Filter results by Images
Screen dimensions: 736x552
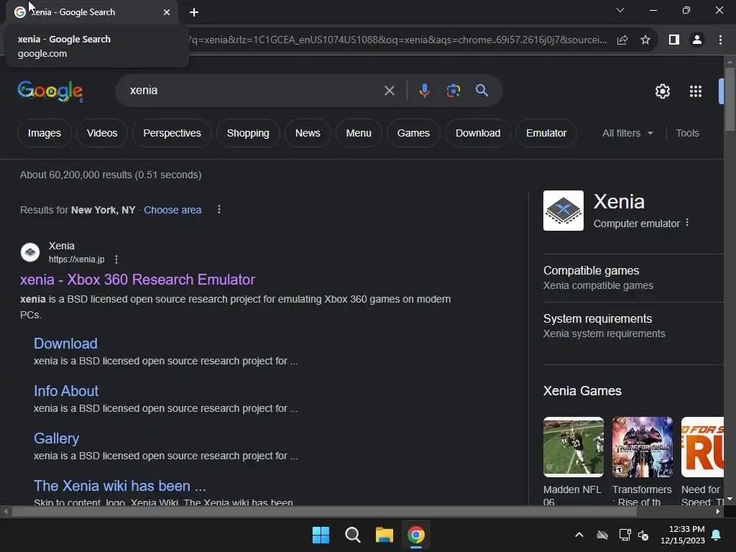pyautogui.click(x=44, y=133)
